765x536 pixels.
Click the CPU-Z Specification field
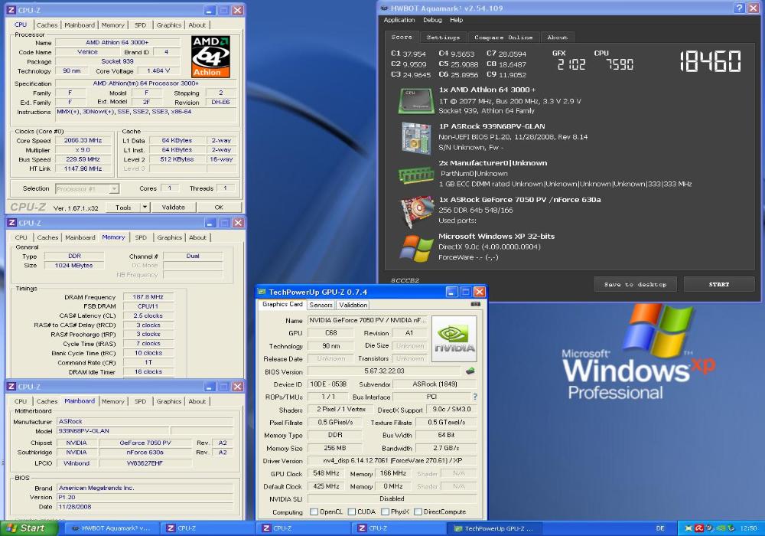pyautogui.click(x=145, y=83)
